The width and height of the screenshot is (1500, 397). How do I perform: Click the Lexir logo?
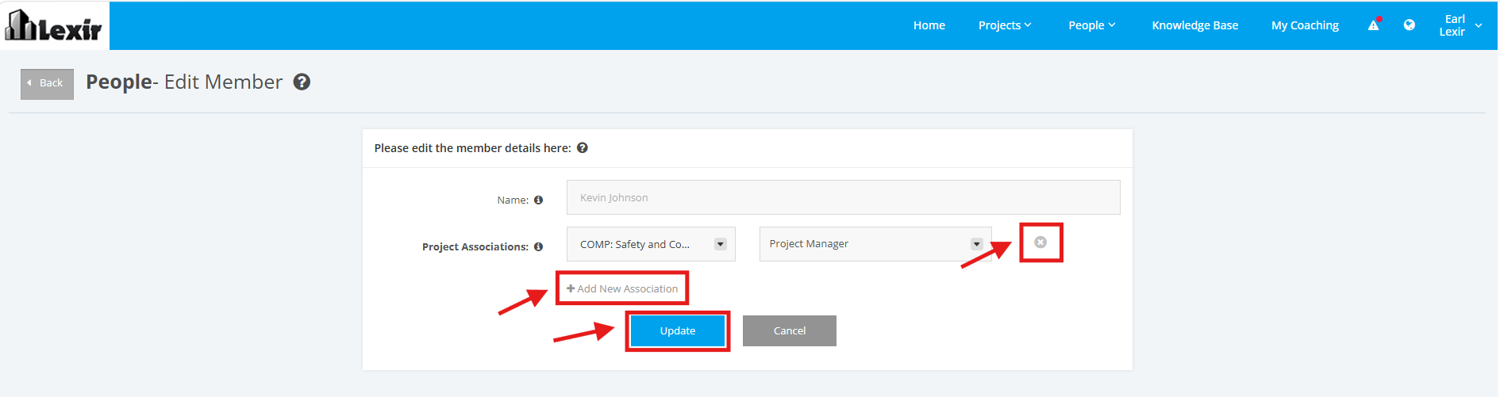click(x=54, y=25)
